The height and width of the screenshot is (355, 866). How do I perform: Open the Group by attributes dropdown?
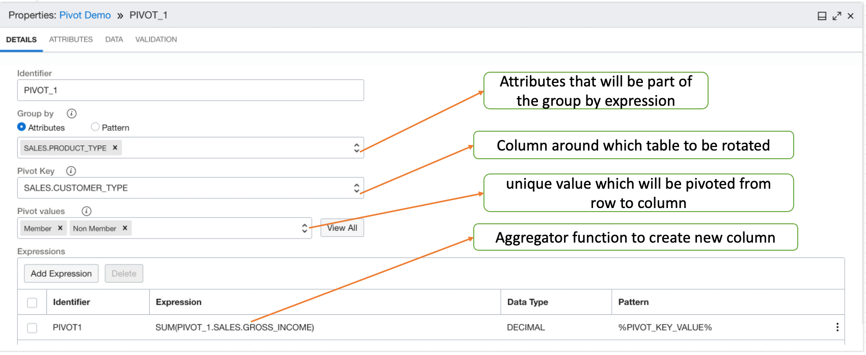(x=356, y=147)
